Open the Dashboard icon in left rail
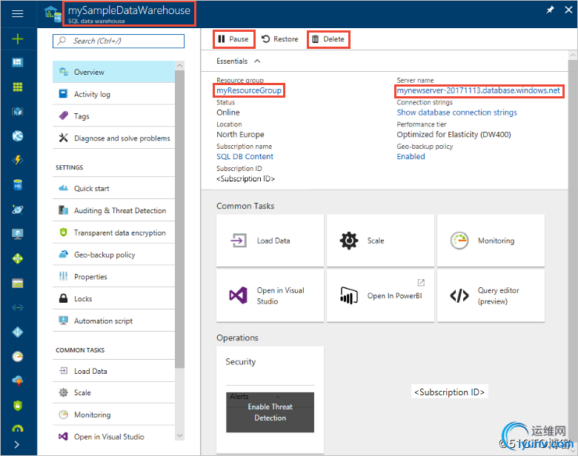Image resolution: width=578 pixels, height=456 pixels. pos(17,62)
